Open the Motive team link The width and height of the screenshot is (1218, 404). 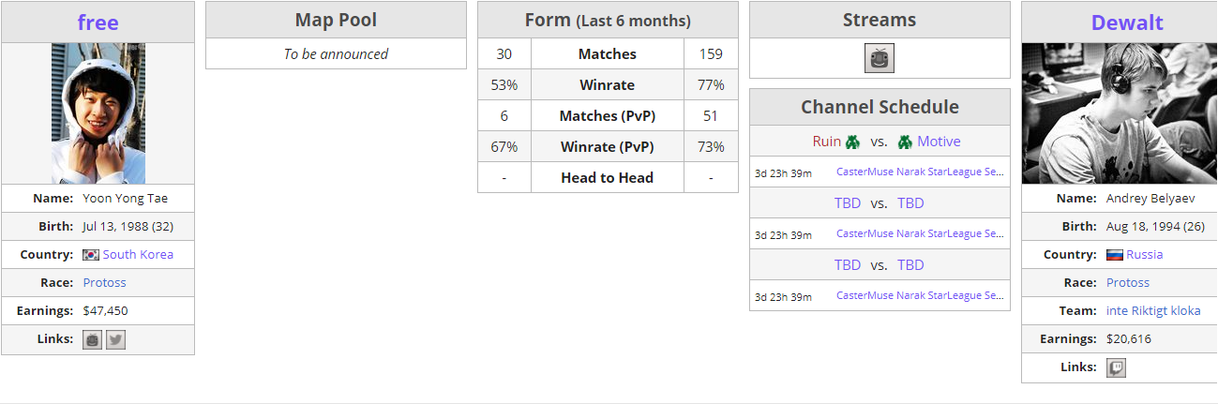pyautogui.click(x=939, y=142)
